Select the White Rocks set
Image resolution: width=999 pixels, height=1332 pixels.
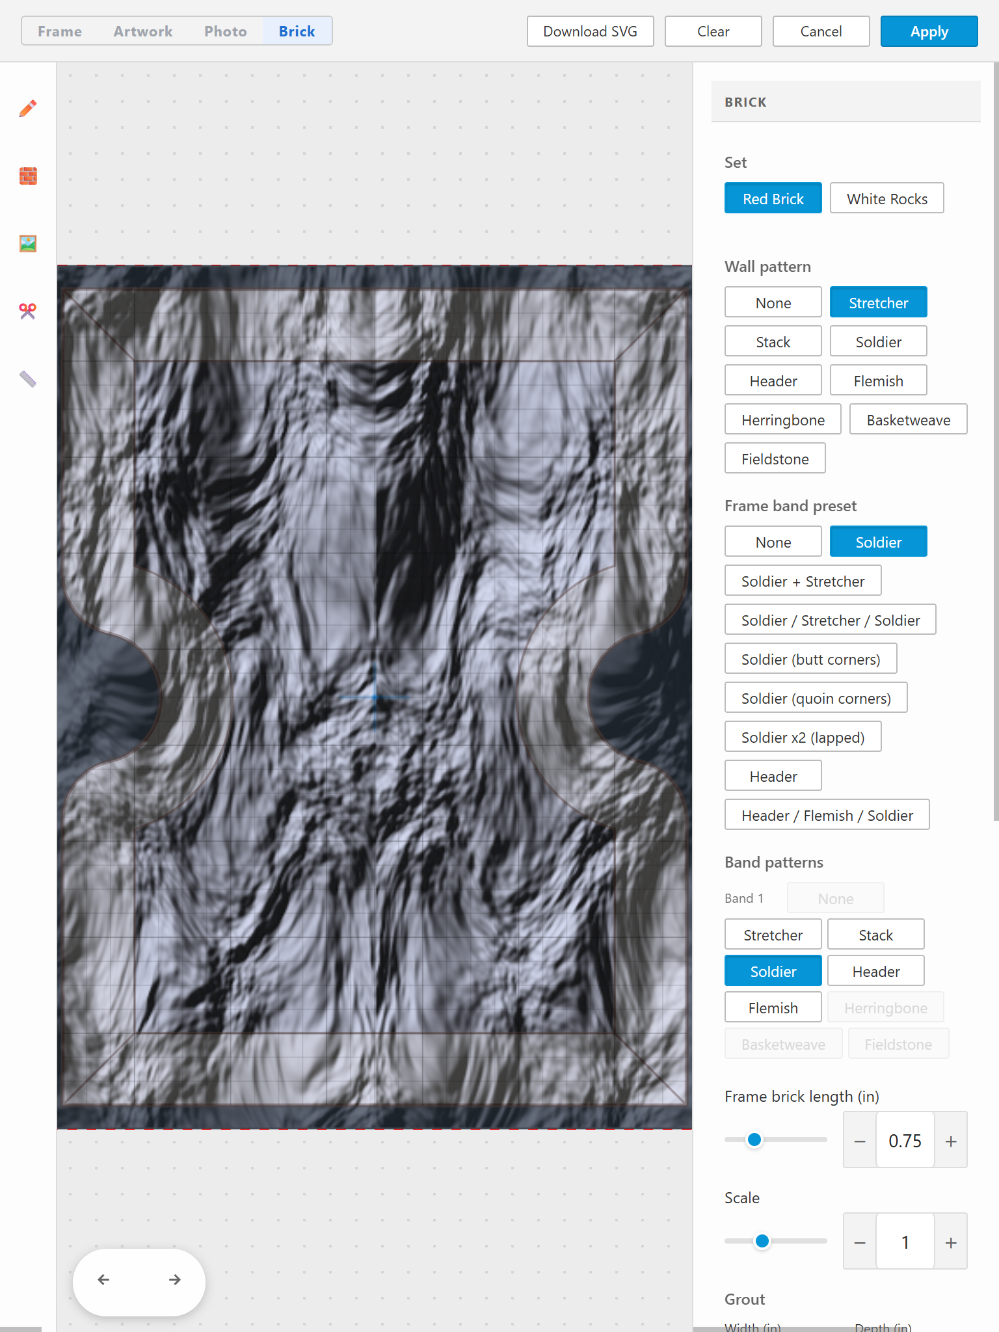point(887,198)
